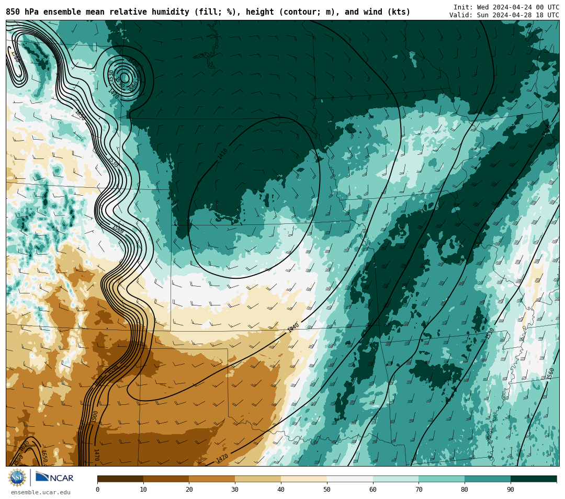Screen dimensions: 565x499
Task: Click the colorbar tick label 0
Action: coord(98,489)
